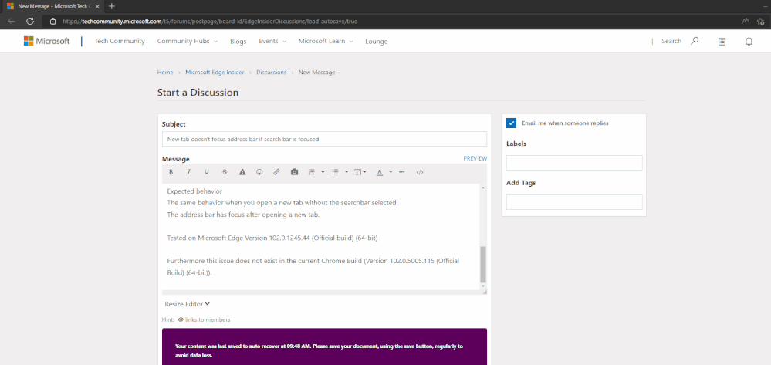This screenshot has width=771, height=365.
Task: Open a new browser tab with plus
Action: (x=112, y=6)
